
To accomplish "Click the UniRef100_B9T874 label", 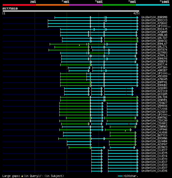I will [x=154, y=50].
